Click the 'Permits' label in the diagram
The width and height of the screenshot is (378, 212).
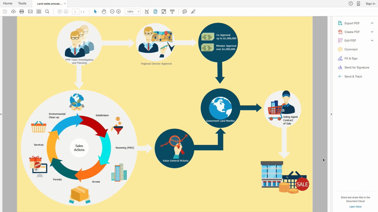point(57,179)
